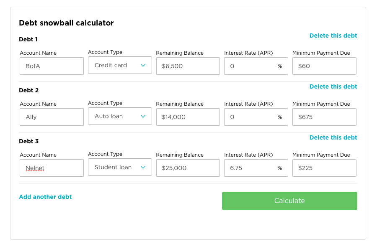
Task: Click Delete this debt for Debt 2
Action: (x=333, y=86)
